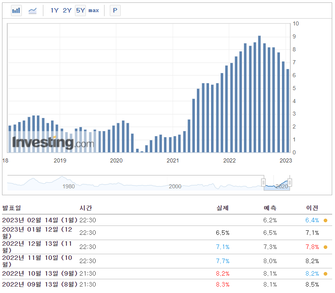Viewport: 335px width, 293px height.
Task: Click actual value 7.7% in blue
Action: click(x=223, y=261)
